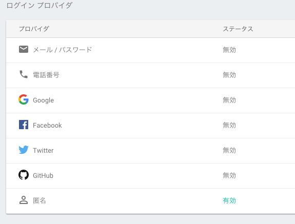Click the プロバイダ column header

pyautogui.click(x=34, y=29)
